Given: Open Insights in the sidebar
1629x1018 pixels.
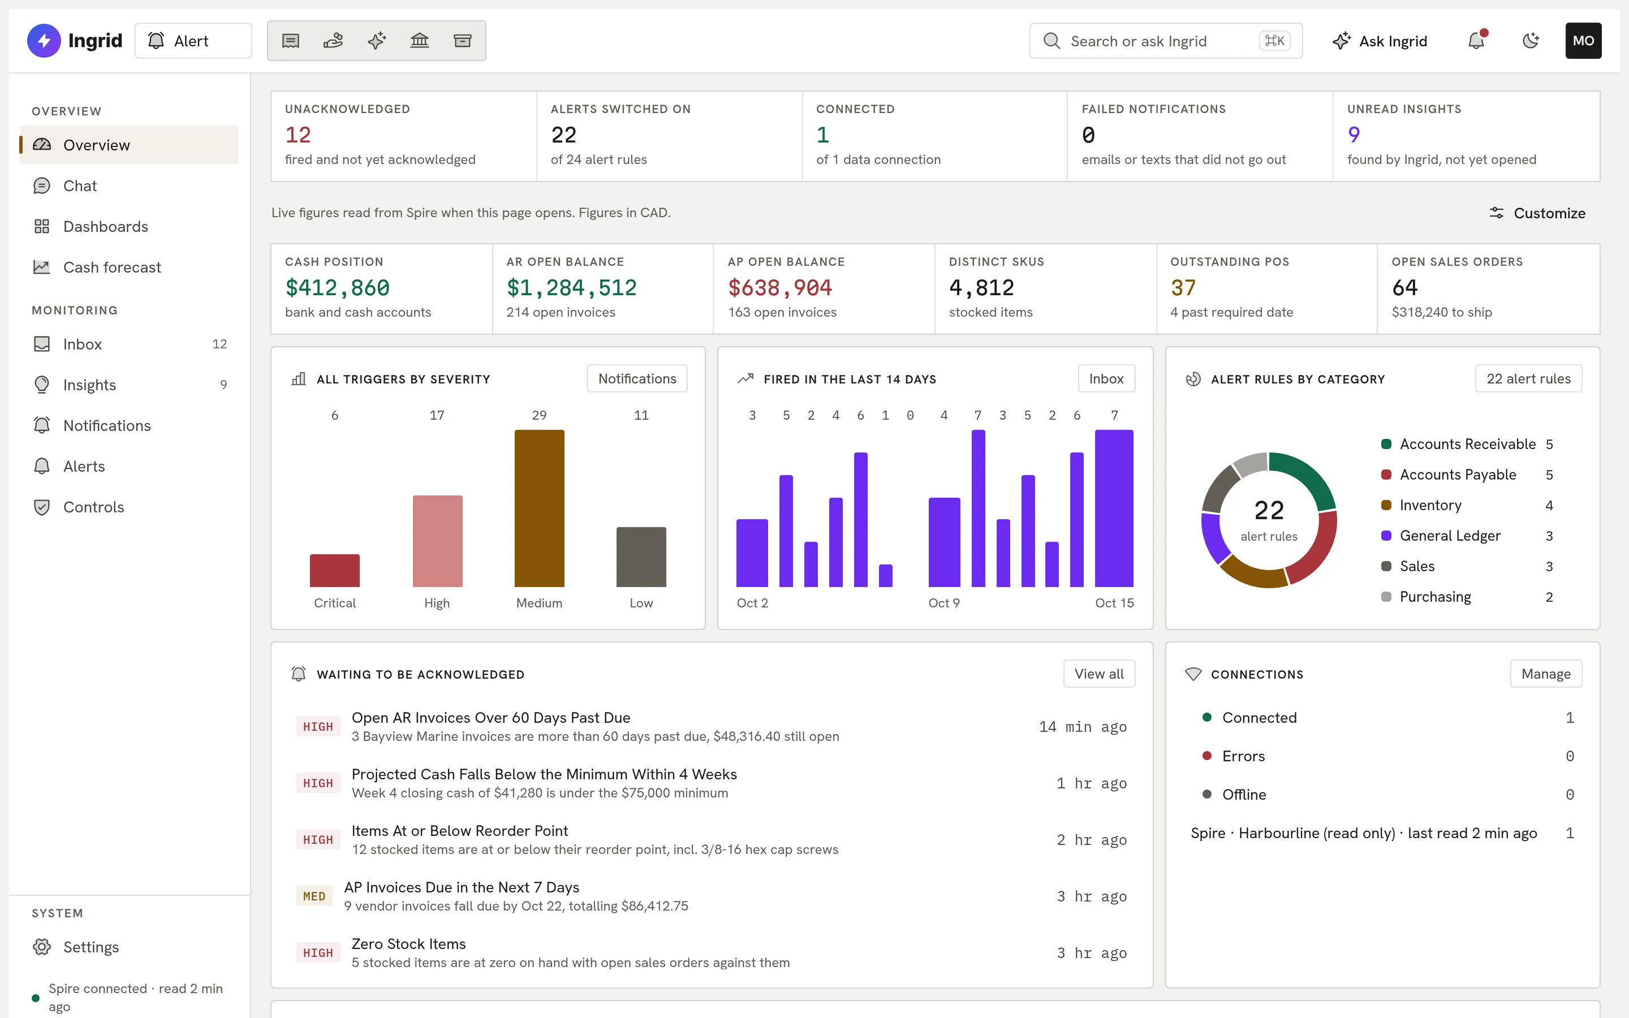Looking at the screenshot, I should coord(129,385).
